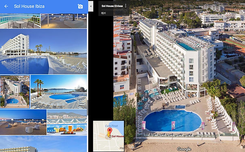The height and width of the screenshot is (152, 245).
Task: Open the evening deck lounge photo
Action: [23, 122]
